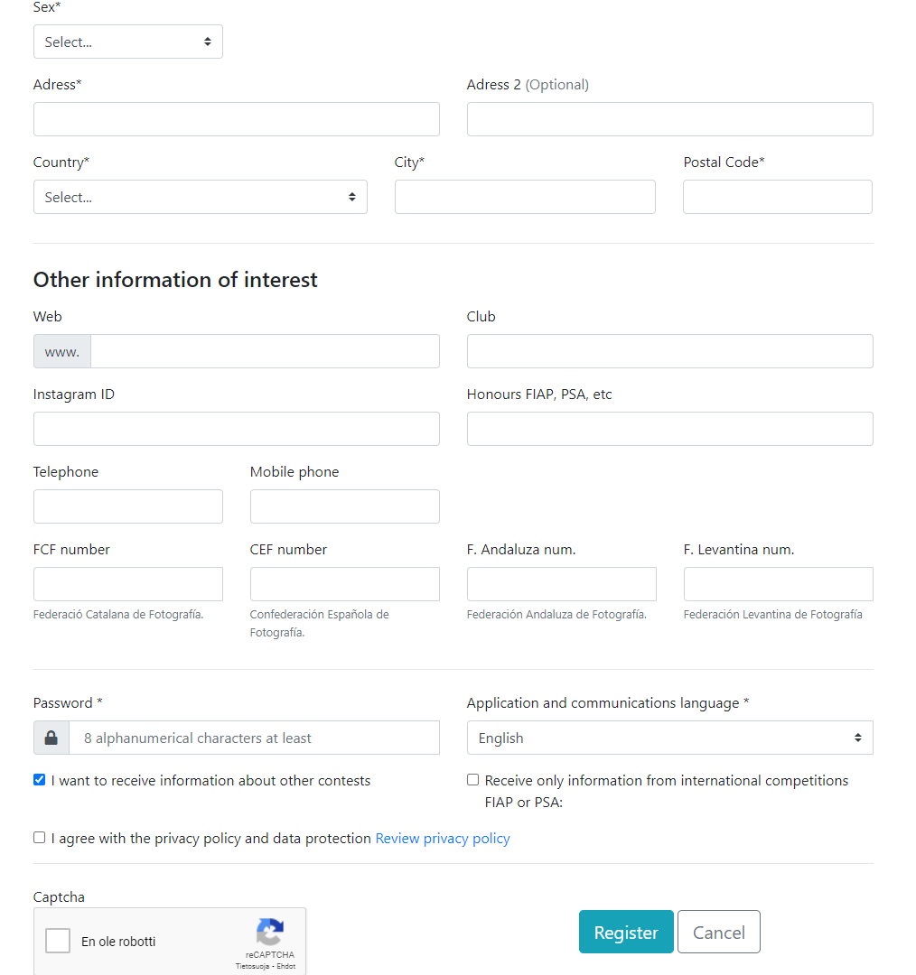Select the Postal Code field

tap(778, 197)
